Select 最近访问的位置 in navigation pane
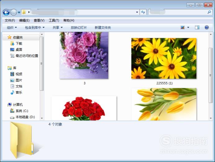Viewport: 215px width, 162px height. point(27,56)
